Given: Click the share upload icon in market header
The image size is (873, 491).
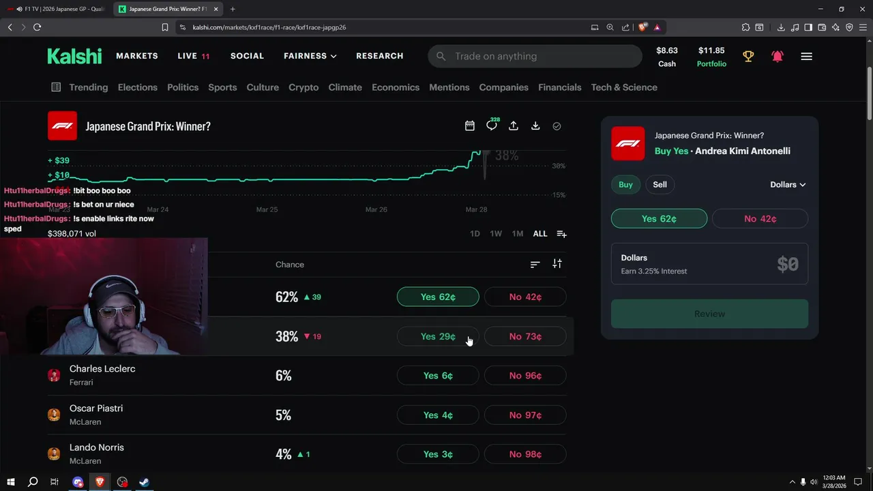Looking at the screenshot, I should [x=514, y=126].
